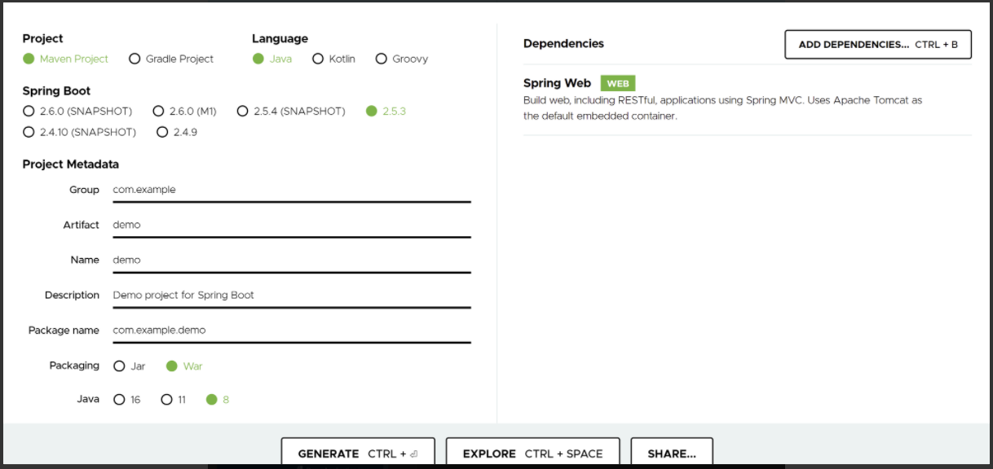Screen dimensions: 993x469
Task: Focus the Name input field
Action: (291, 260)
